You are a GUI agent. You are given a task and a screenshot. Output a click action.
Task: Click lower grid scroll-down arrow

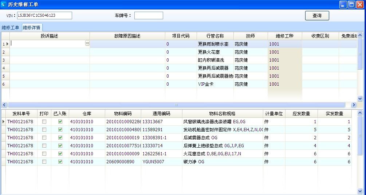360,191
